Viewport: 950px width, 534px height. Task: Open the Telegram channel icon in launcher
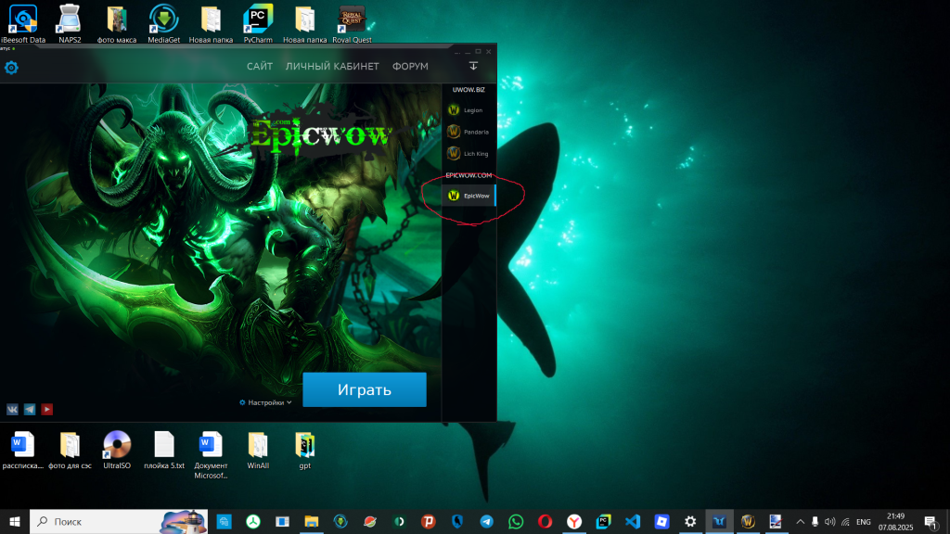pyautogui.click(x=30, y=409)
